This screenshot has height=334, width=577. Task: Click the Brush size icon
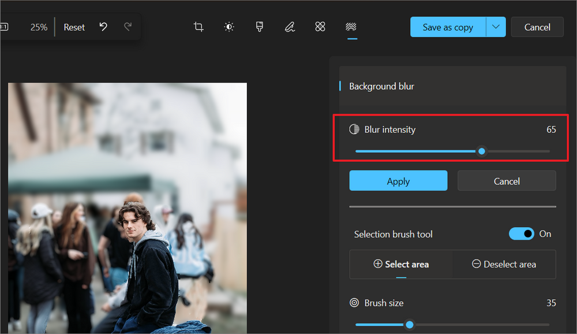coord(354,302)
